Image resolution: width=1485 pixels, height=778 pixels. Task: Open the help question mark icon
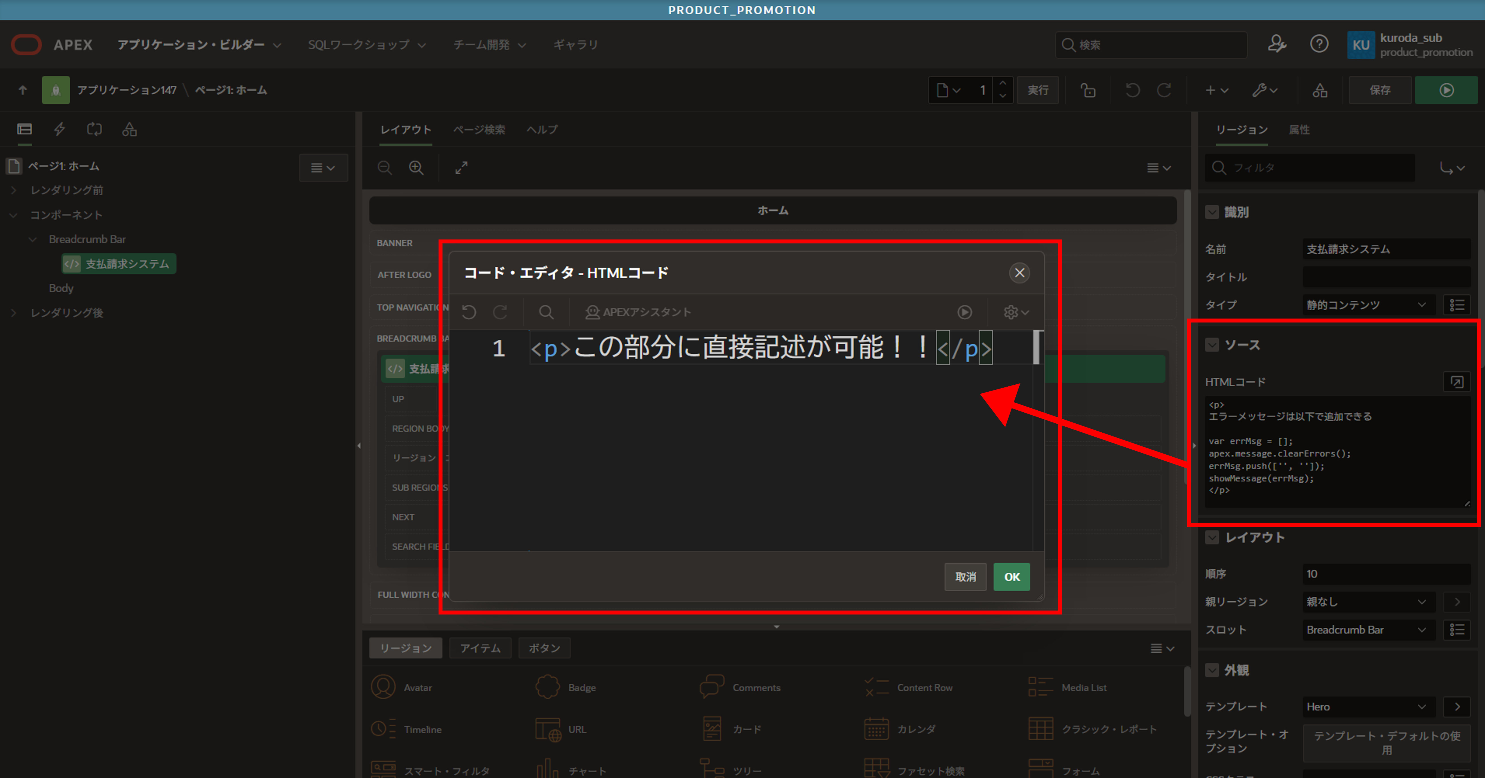[1319, 44]
